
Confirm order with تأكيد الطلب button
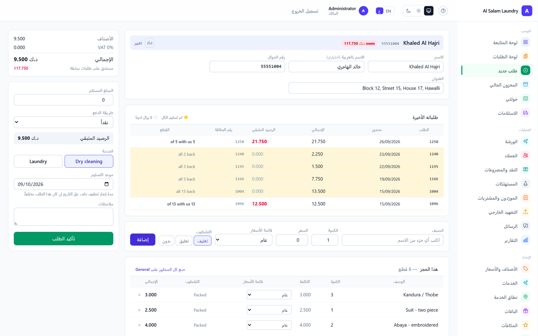[x=64, y=239]
